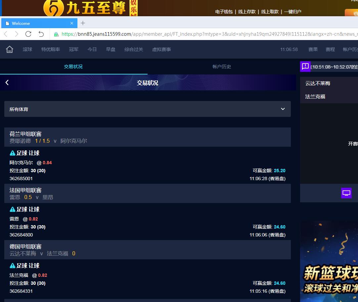Select the 法国甲组联赛 match header
The height and width of the screenshot is (302, 358).
(x=148, y=193)
